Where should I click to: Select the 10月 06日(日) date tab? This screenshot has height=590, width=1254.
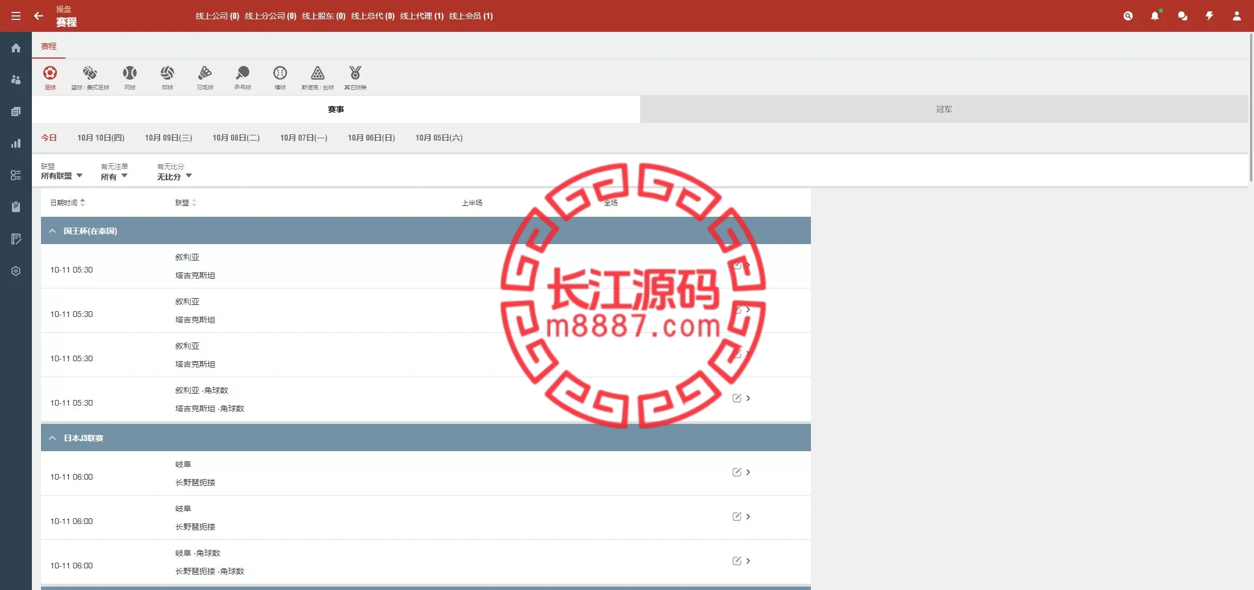(371, 138)
